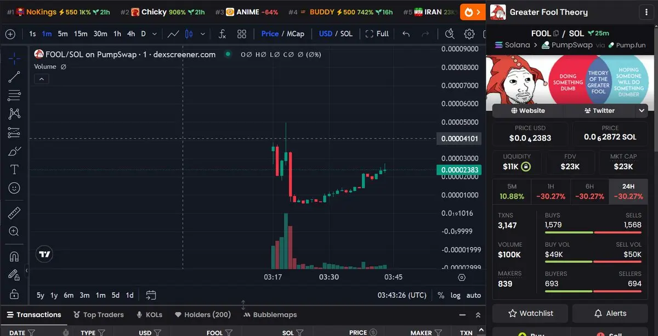Select candlestick chart style
Screen dimensions: 658x336
pyautogui.click(x=189, y=34)
